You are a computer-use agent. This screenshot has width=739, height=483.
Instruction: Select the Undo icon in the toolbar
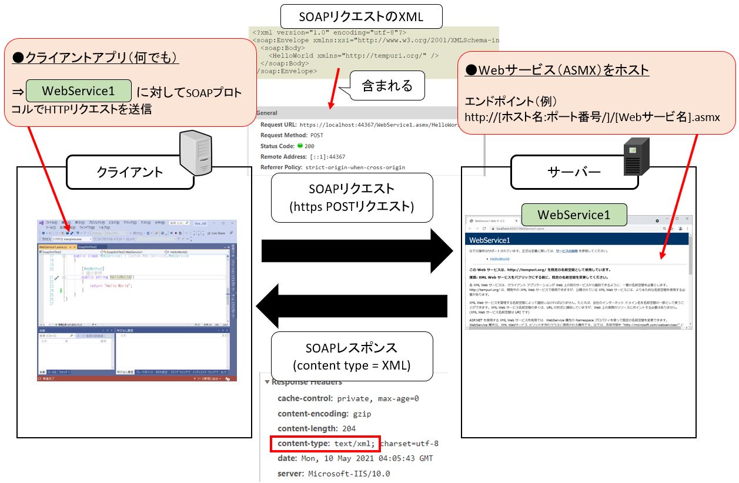click(x=78, y=233)
